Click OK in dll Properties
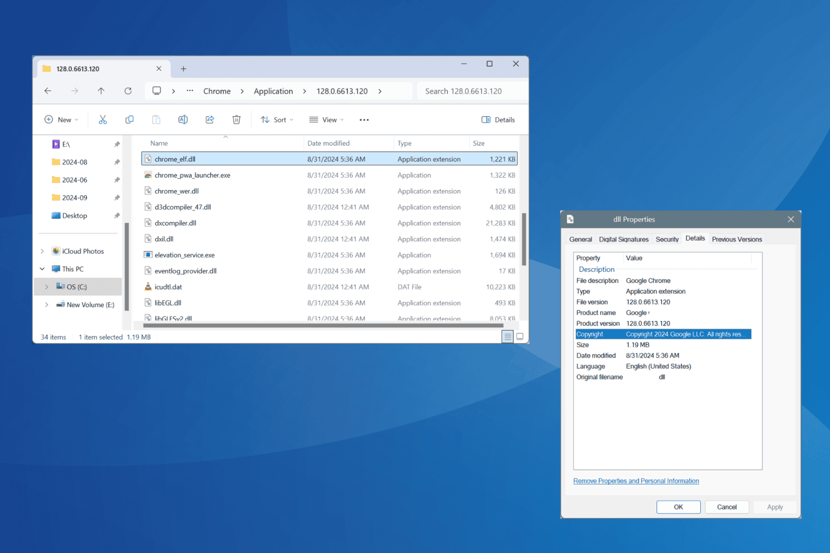This screenshot has width=830, height=553. coord(678,507)
